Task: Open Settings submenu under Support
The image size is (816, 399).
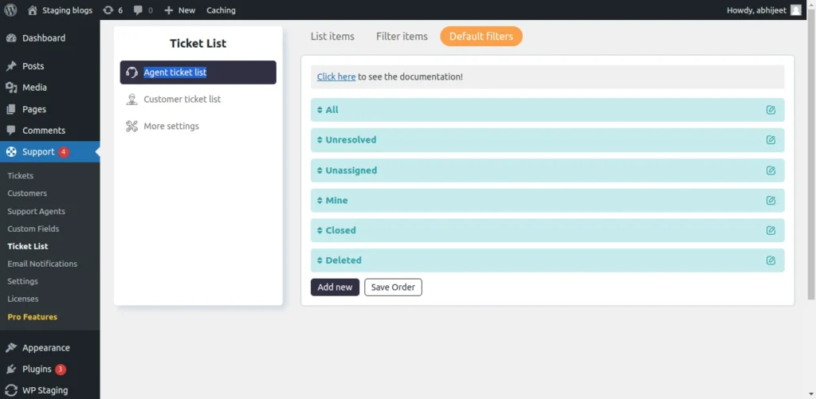Action: pyautogui.click(x=22, y=281)
